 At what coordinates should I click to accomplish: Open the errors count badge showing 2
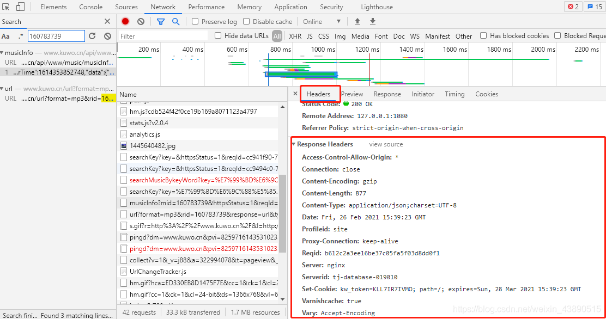(573, 7)
